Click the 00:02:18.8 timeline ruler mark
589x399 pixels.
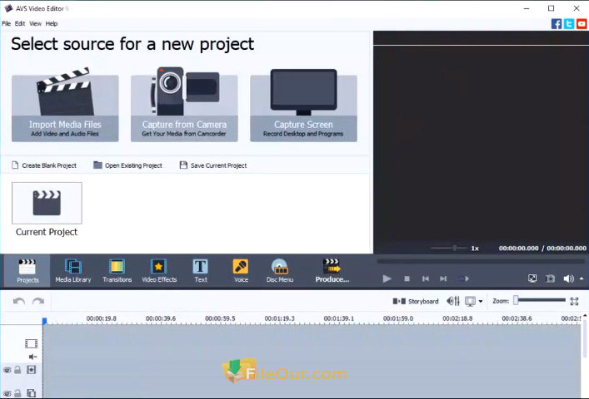point(457,318)
